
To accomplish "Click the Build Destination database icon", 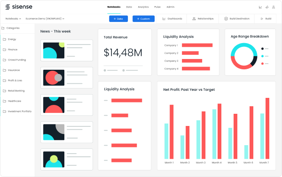I will click(x=226, y=19).
